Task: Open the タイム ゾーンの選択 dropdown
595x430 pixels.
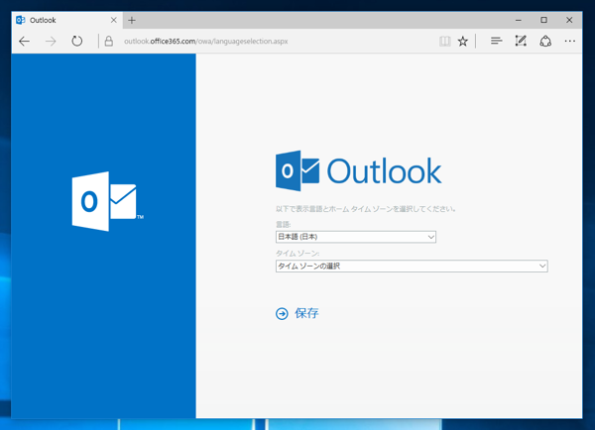Action: click(412, 266)
